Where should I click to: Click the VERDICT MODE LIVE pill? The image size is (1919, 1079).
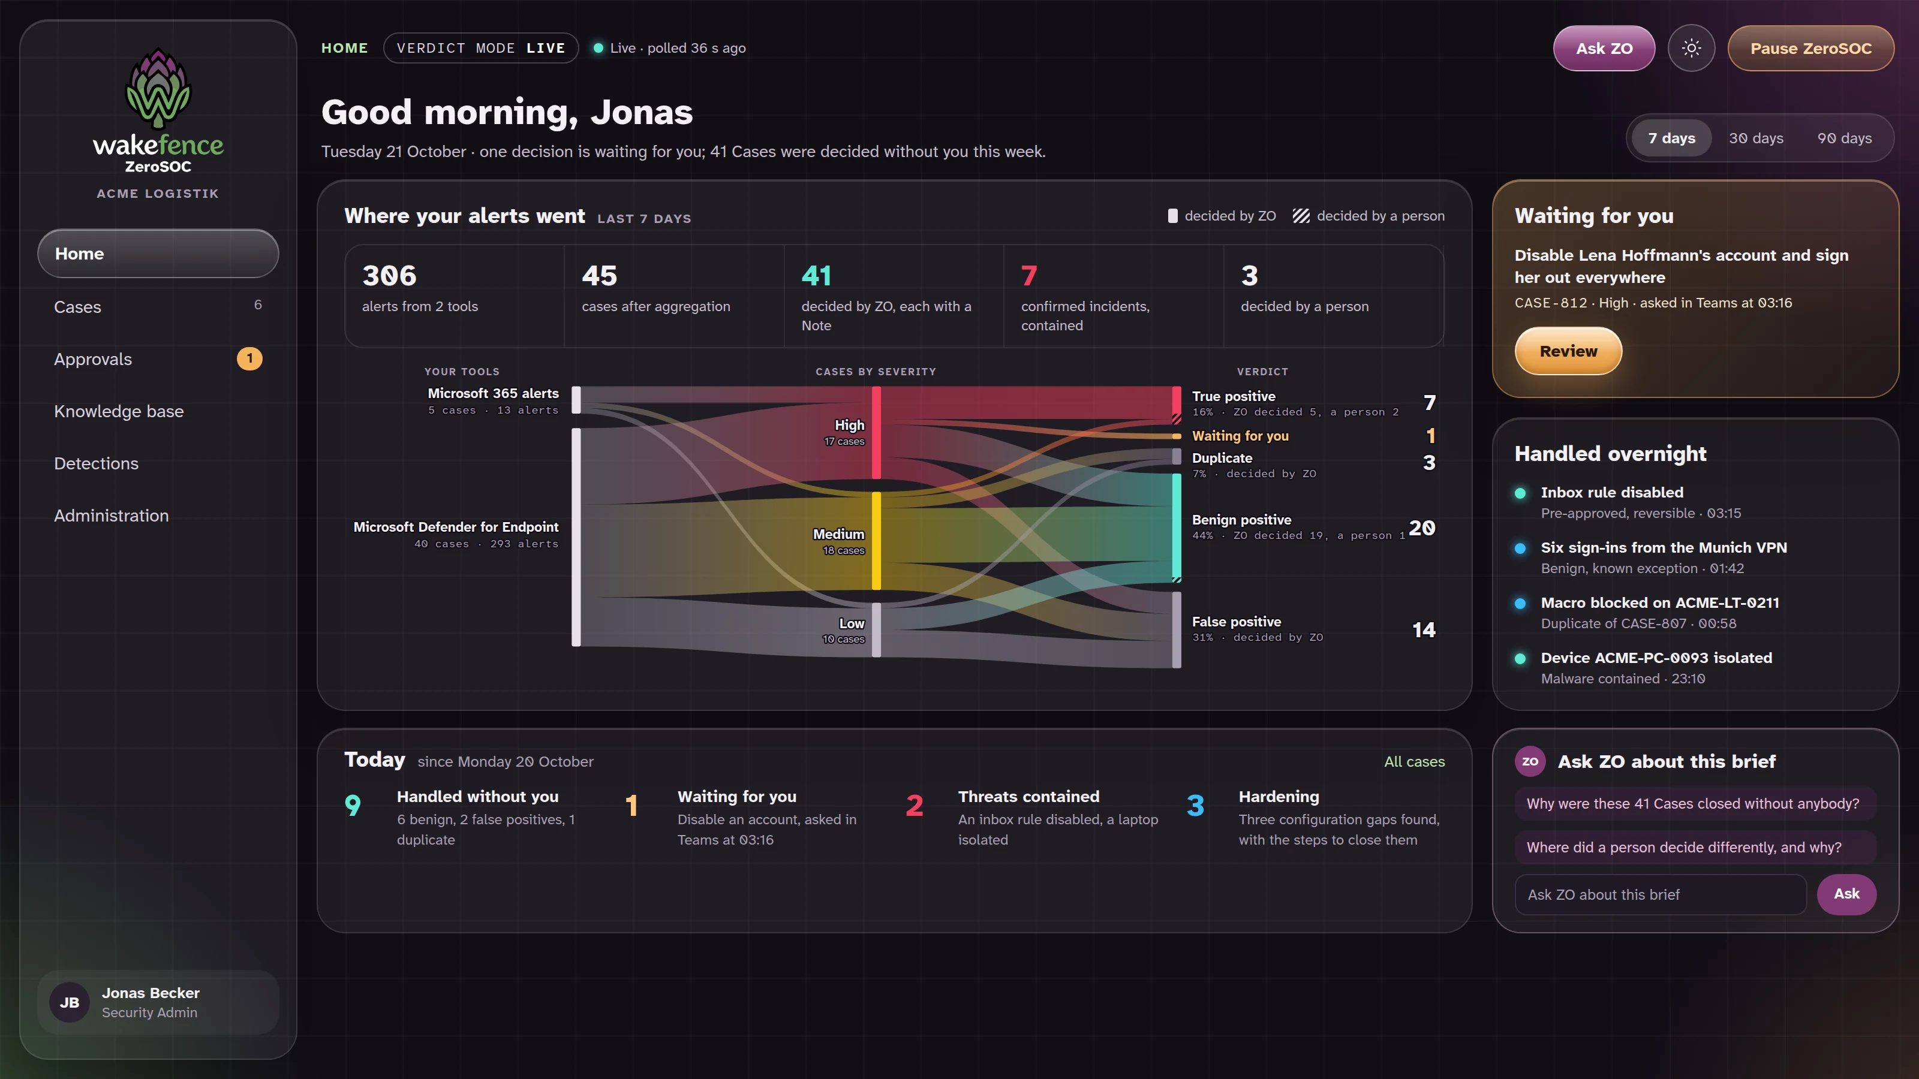point(480,49)
